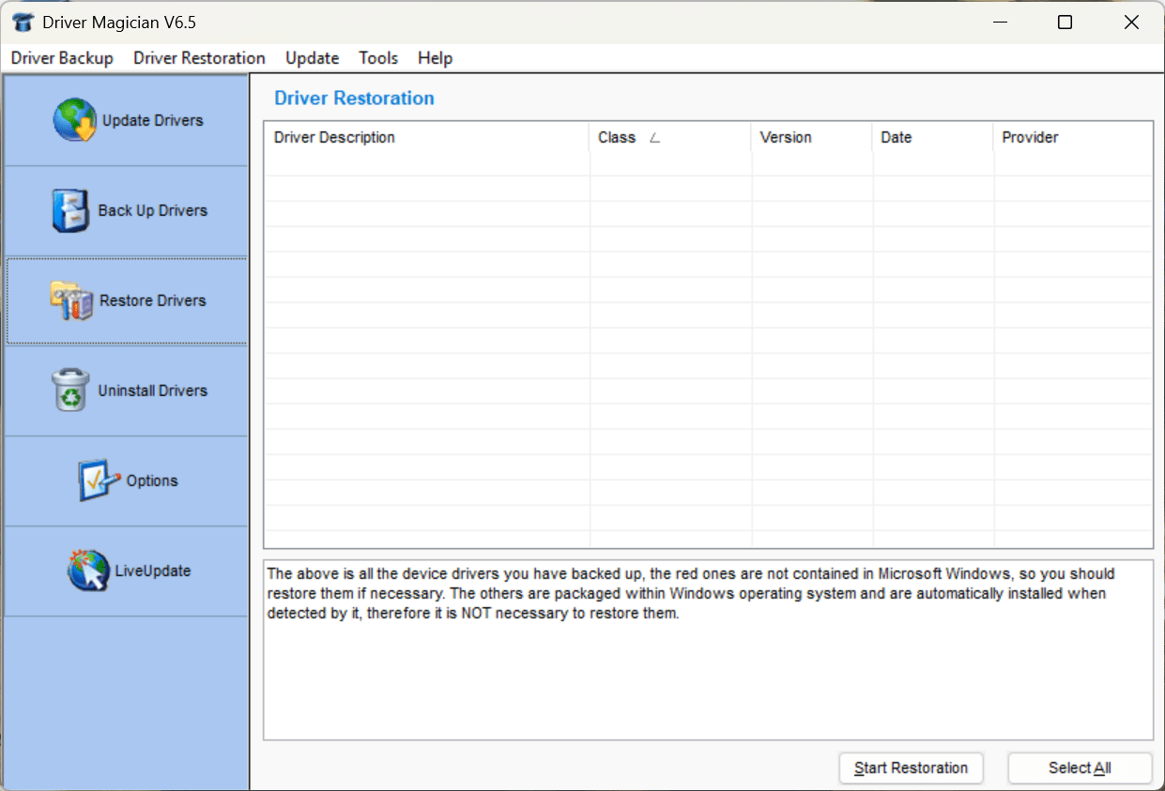Open the Help menu
Screen dimensions: 1165x791
436,58
